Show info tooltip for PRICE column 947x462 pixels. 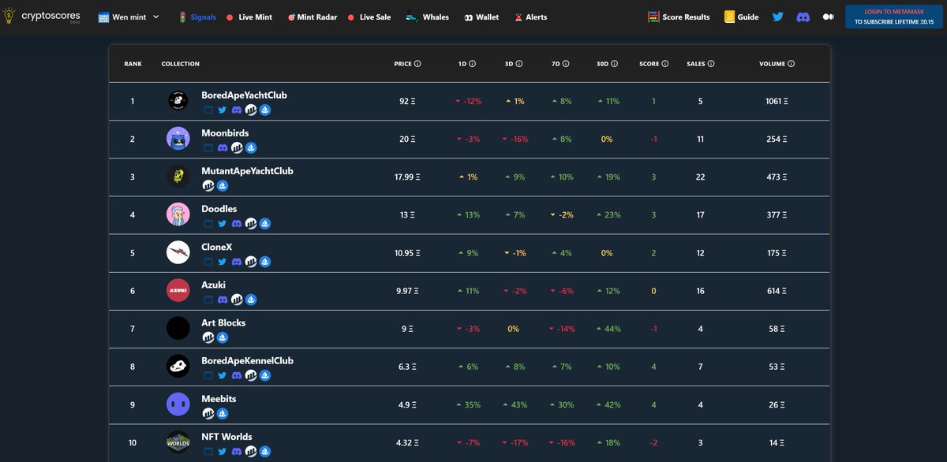tap(417, 64)
